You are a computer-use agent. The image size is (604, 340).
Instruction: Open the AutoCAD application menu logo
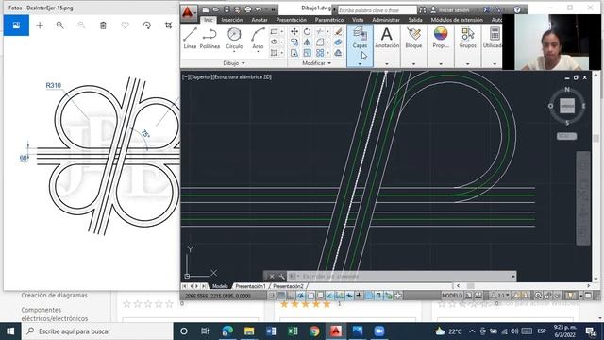pyautogui.click(x=188, y=13)
